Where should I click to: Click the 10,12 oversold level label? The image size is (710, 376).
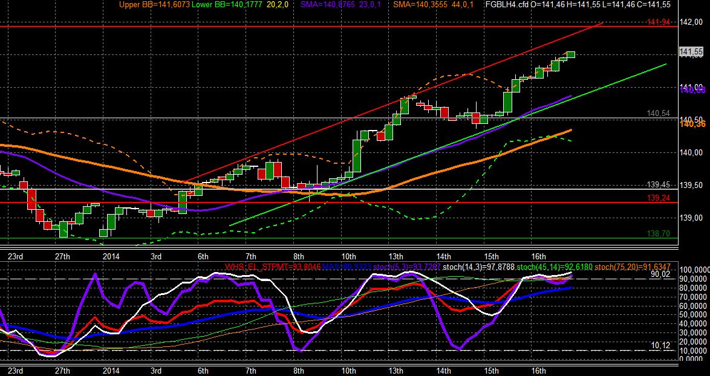660,346
